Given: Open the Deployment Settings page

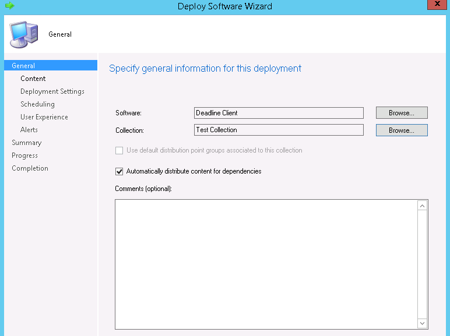Looking at the screenshot, I should [x=52, y=91].
